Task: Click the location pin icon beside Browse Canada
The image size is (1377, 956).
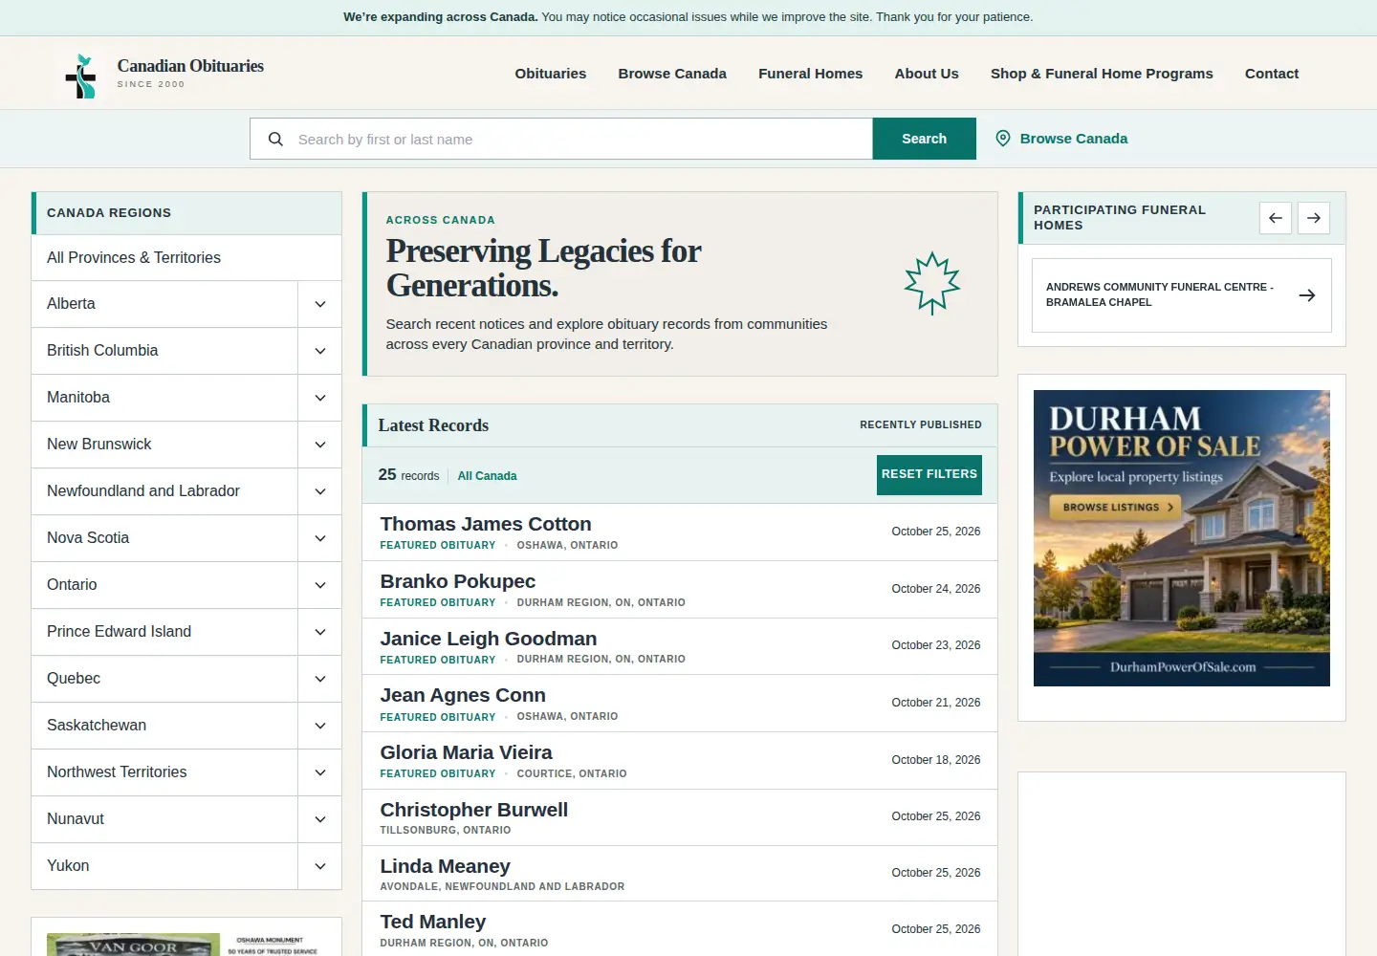Action: click(1003, 139)
